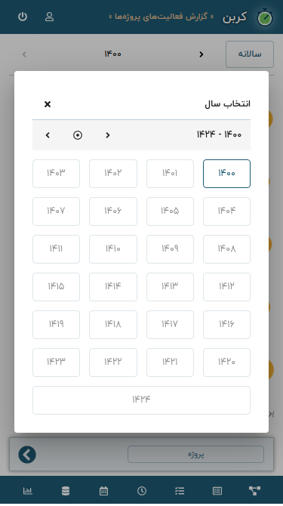Select year ۱۴۰۰ in the grid

tap(226, 174)
